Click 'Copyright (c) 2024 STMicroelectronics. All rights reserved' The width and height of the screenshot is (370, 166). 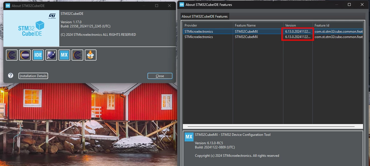click(x=237, y=156)
